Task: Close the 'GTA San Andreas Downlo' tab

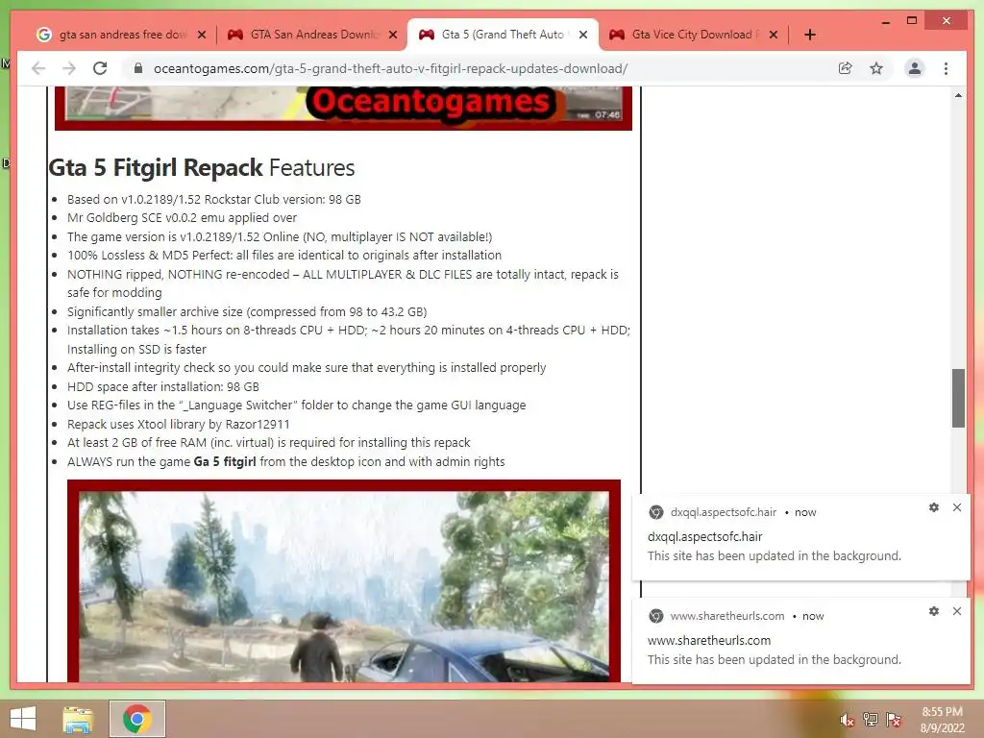Action: pos(393,35)
